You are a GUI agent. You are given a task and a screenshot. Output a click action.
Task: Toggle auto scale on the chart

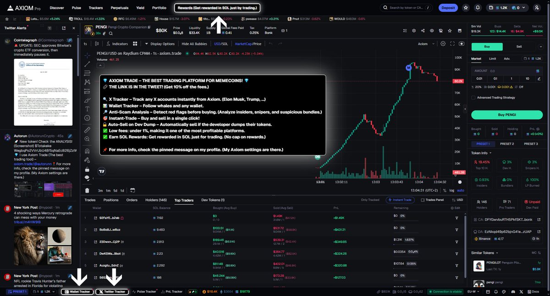461,190
